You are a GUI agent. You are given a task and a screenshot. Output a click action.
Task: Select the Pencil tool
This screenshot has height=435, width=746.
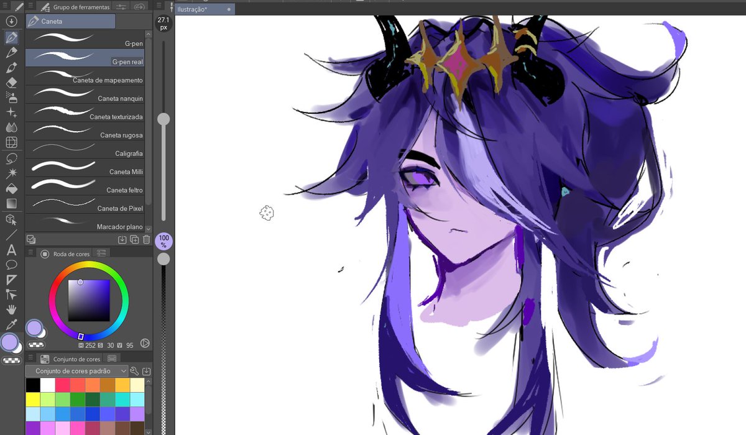(x=11, y=53)
